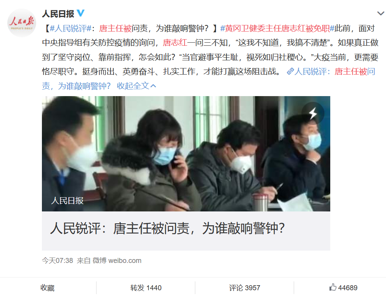Click the 今天07:38 timestamp

[57, 261]
